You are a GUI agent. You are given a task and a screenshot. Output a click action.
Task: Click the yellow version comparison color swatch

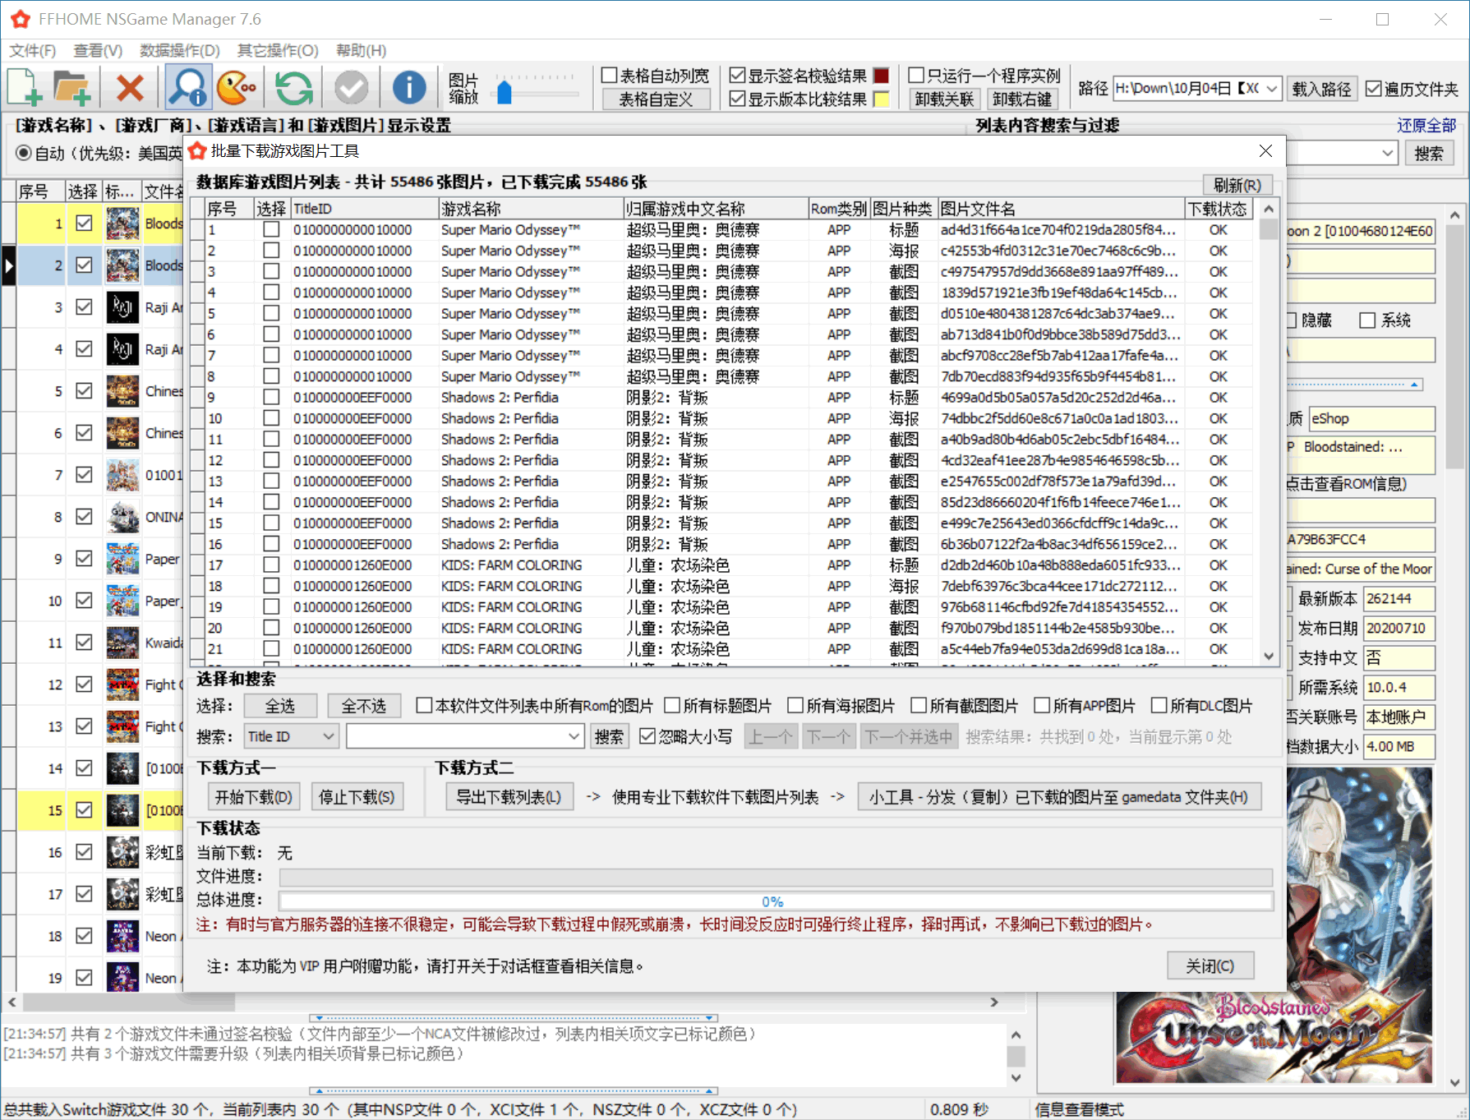(882, 99)
